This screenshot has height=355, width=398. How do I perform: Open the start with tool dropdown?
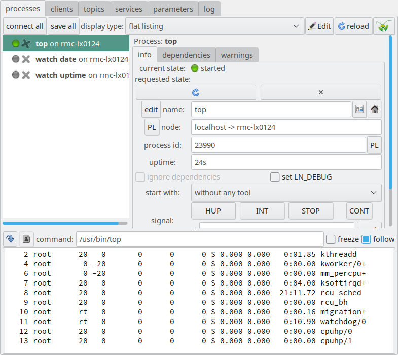[286, 193]
